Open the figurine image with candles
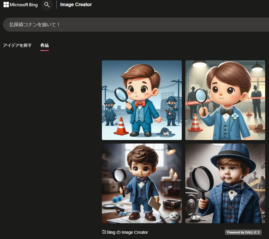This screenshot has height=239, width=269. (142, 183)
